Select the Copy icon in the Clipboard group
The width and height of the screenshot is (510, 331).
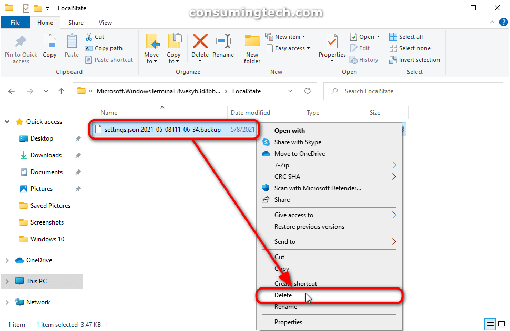49,47
